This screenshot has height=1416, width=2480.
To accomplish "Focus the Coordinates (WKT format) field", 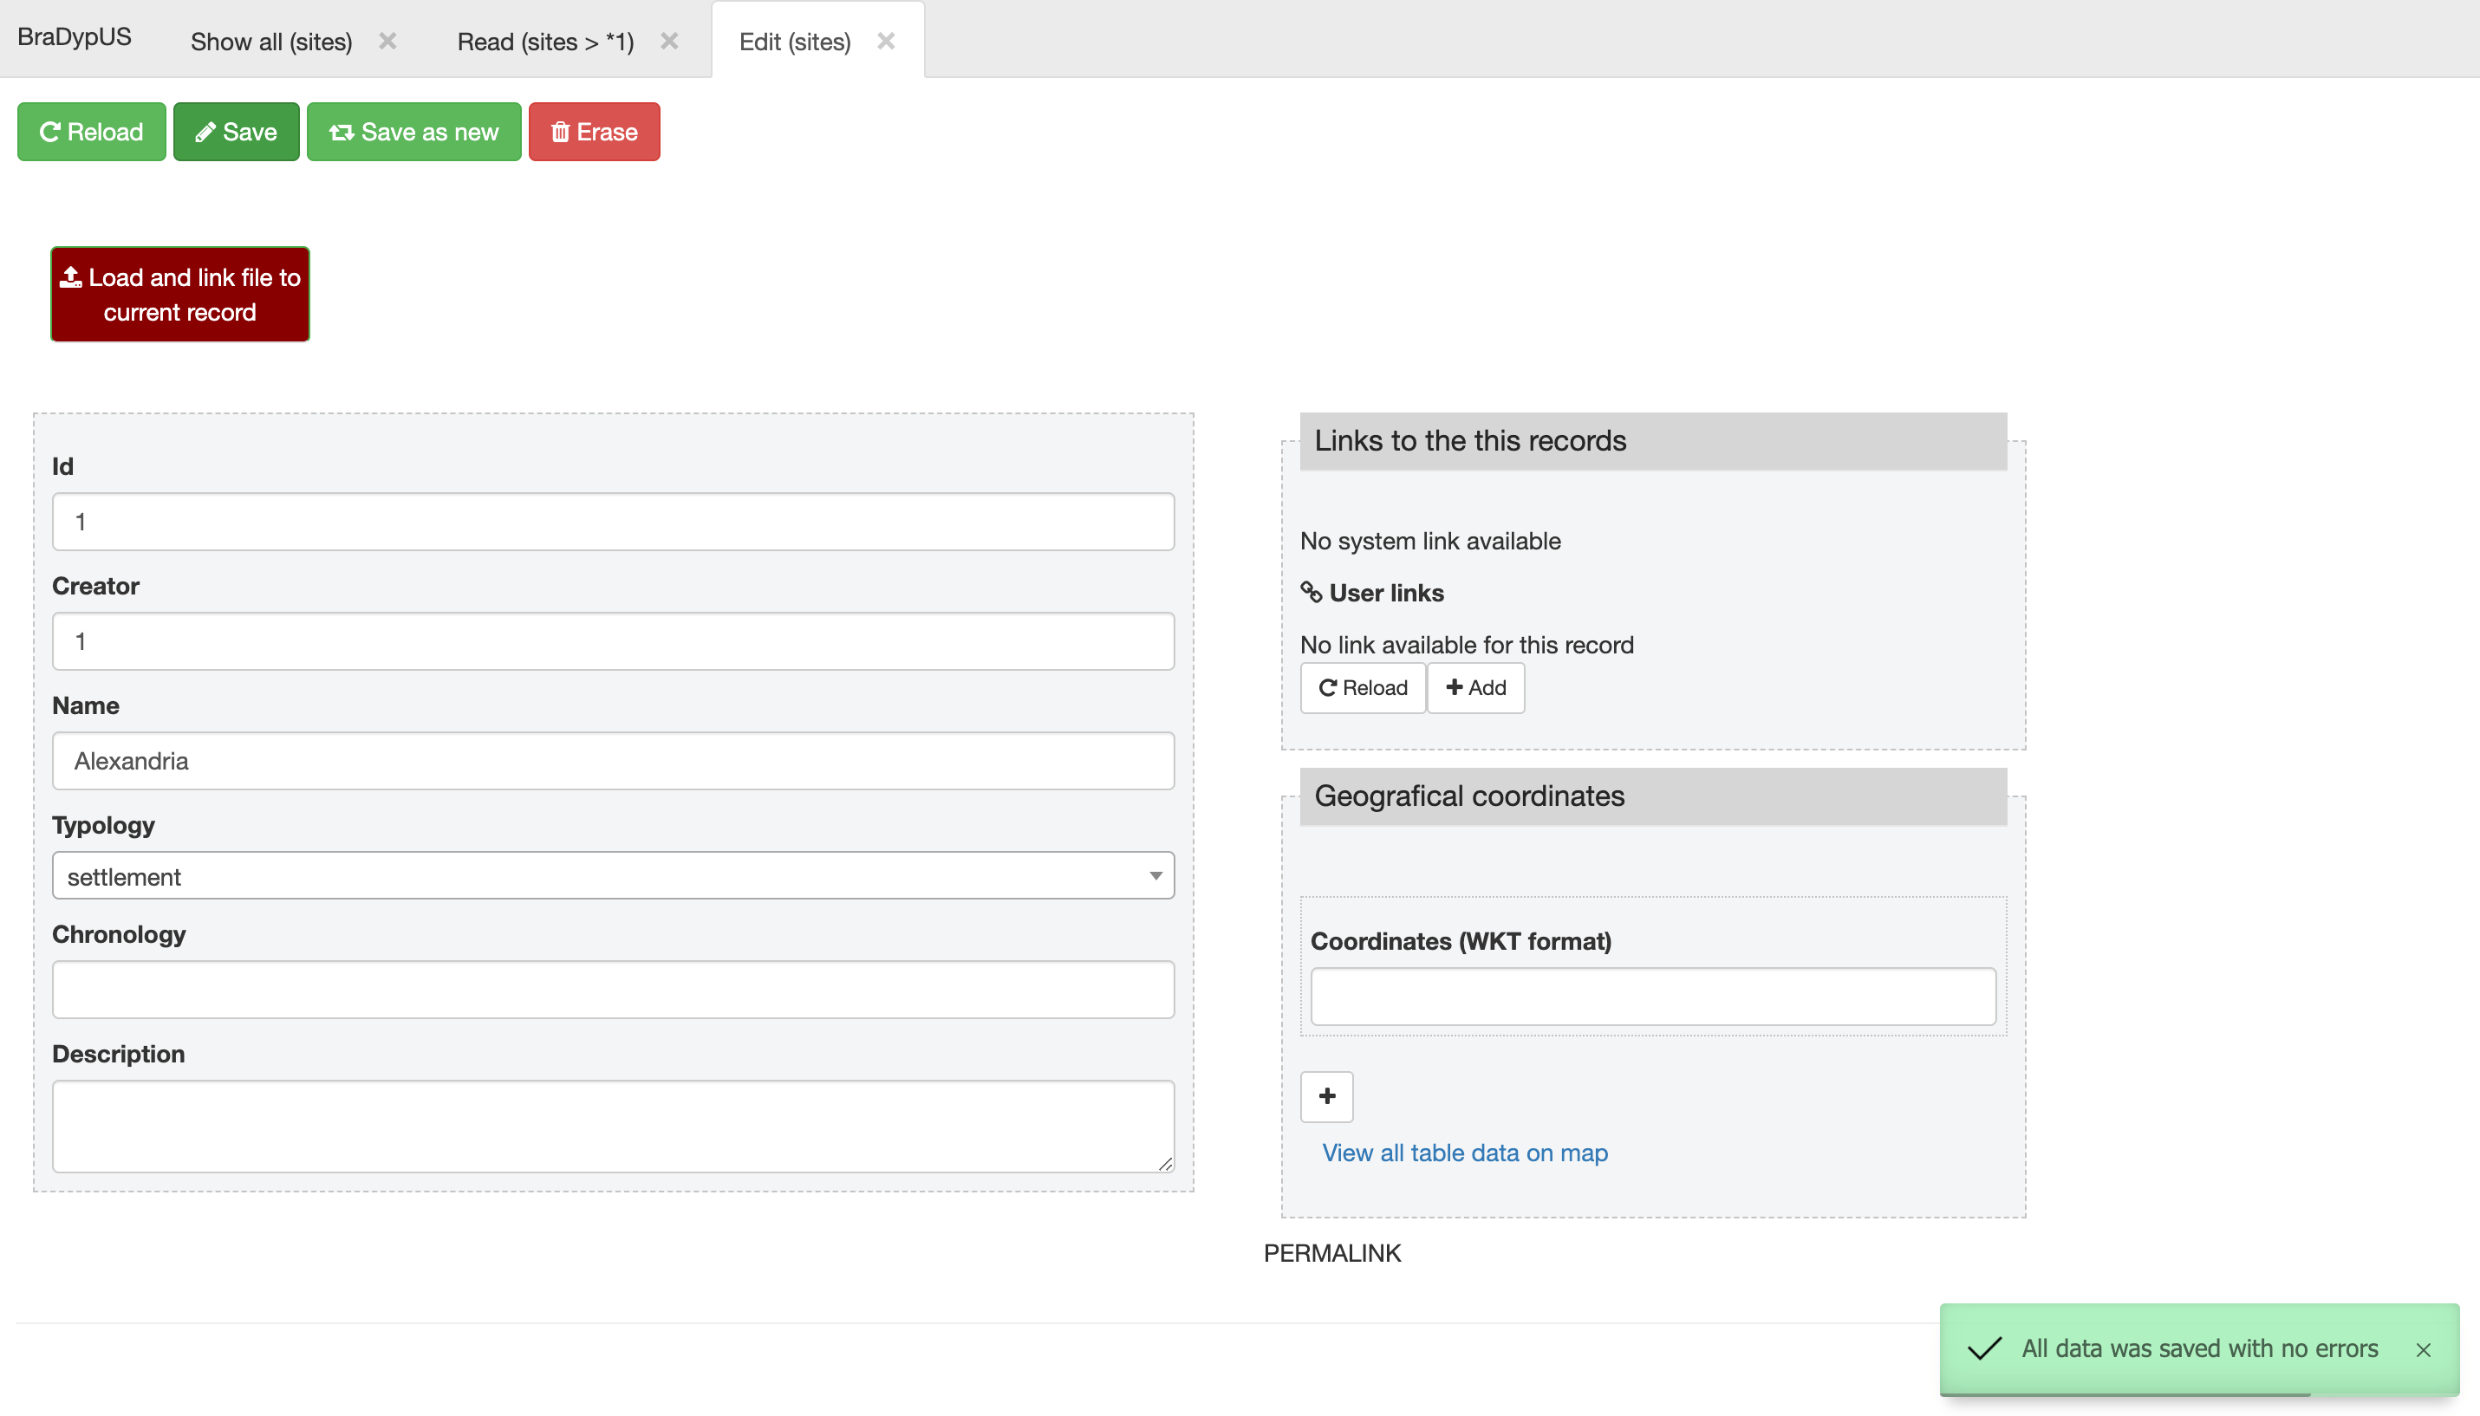I will 1652,996.
